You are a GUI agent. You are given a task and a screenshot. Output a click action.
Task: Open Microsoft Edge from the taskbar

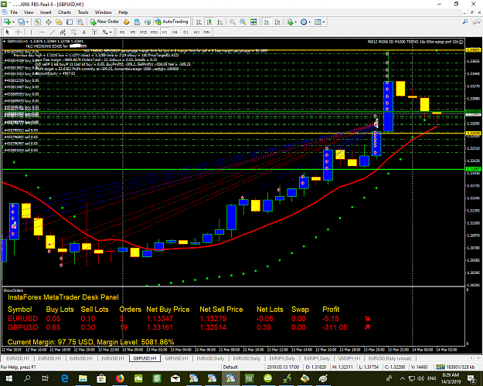(x=64, y=378)
